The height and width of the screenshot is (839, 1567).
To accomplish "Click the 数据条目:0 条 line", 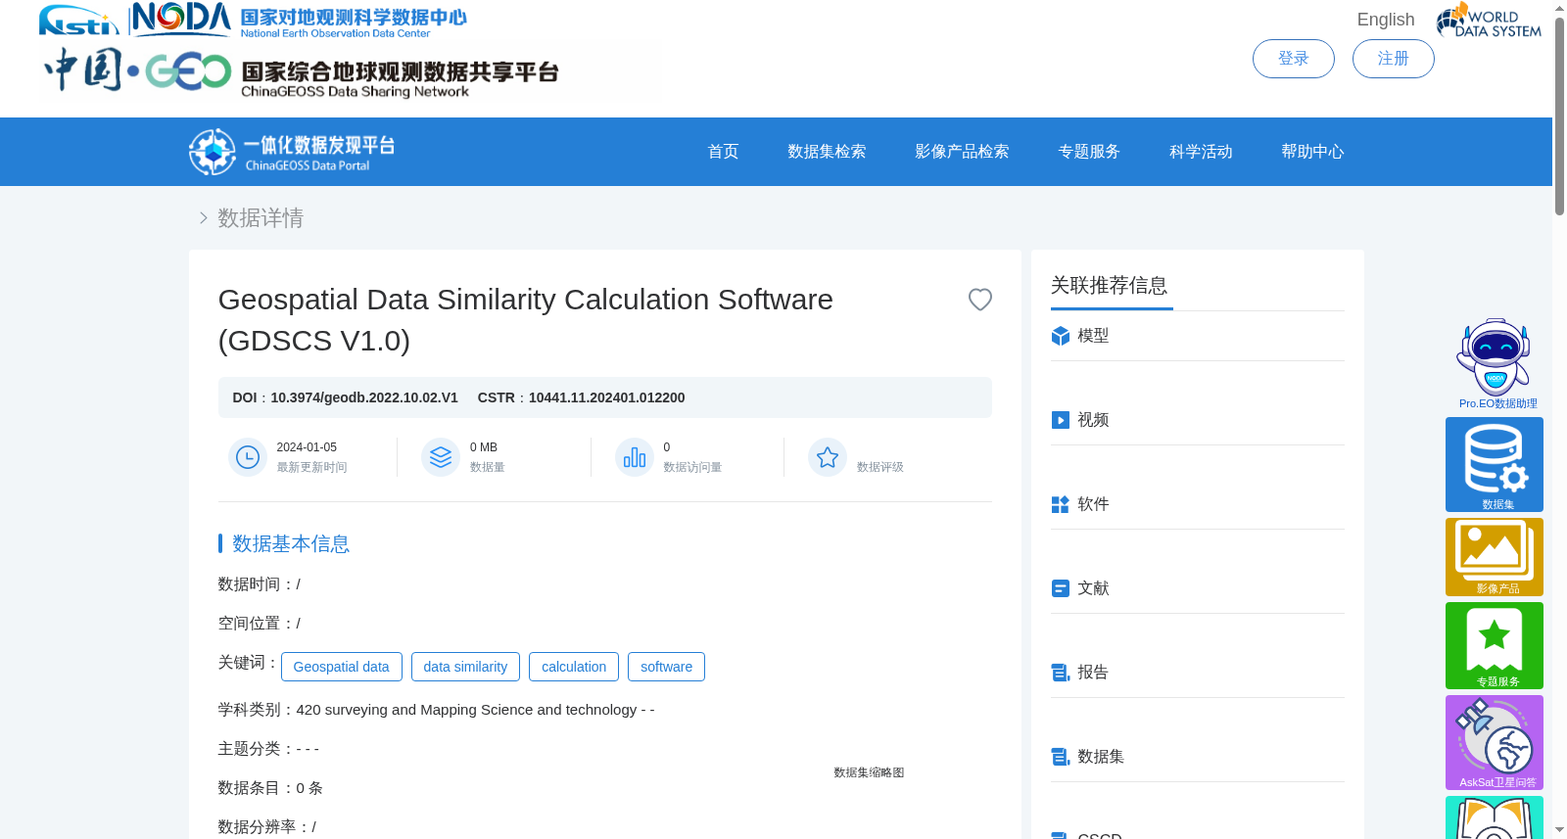I will (x=270, y=788).
